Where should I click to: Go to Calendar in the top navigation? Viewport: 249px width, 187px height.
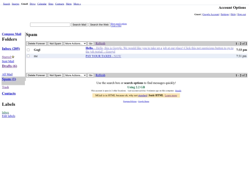point(42,4)
